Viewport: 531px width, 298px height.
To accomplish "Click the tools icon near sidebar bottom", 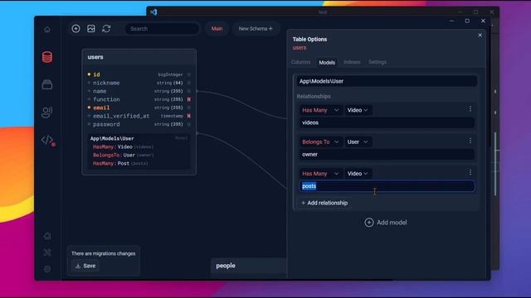I will [47, 252].
